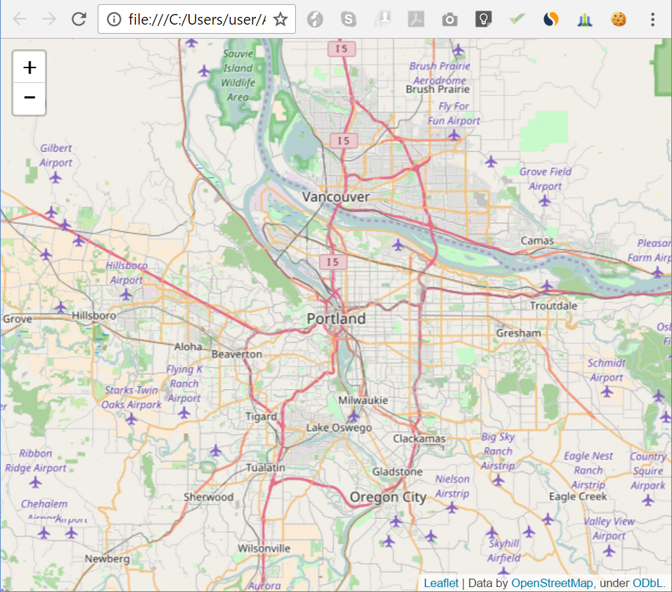Viewport: 672px width, 592px height.
Task: Click the green checkmark extension icon
Action: click(517, 19)
